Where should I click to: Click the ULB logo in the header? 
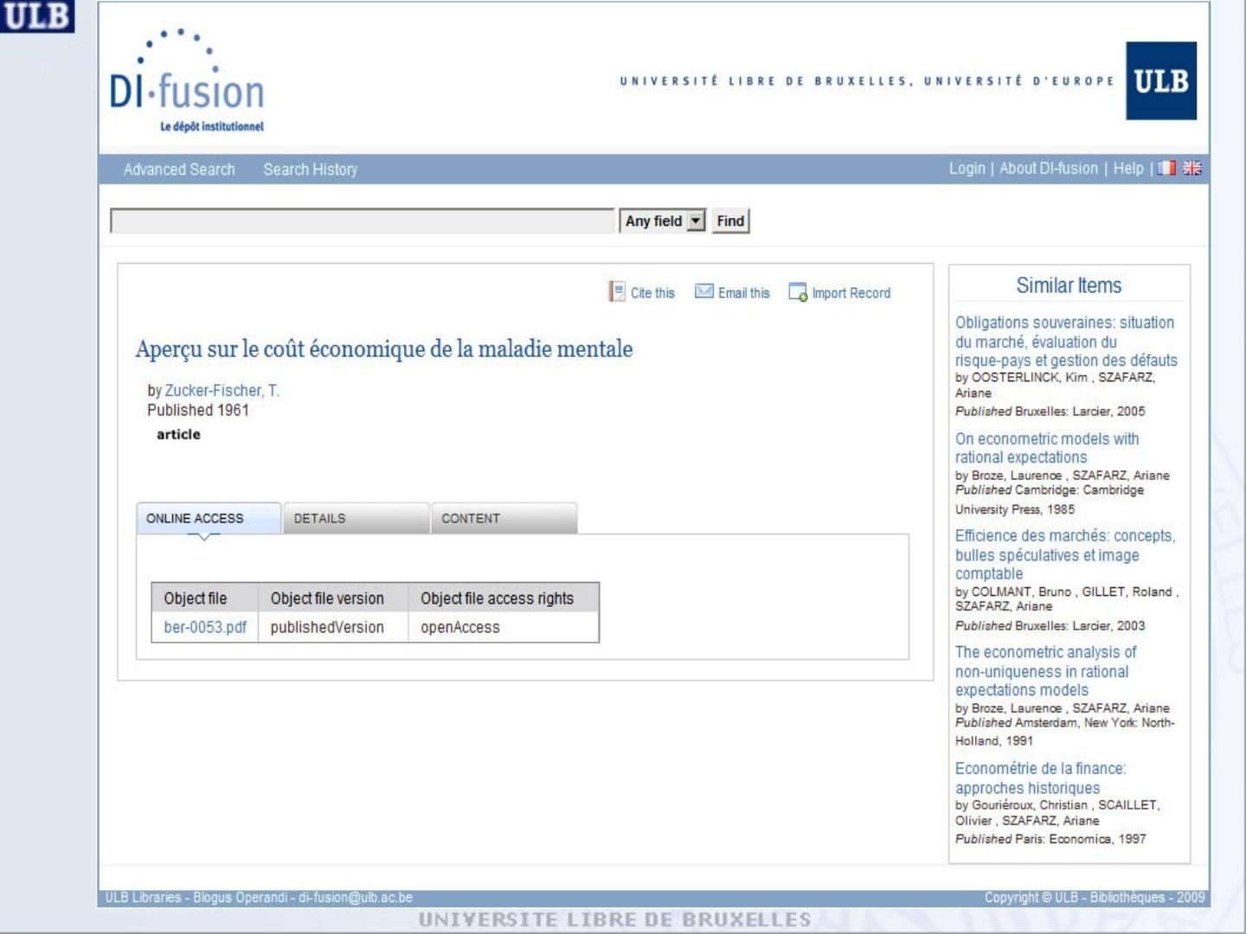[1161, 80]
